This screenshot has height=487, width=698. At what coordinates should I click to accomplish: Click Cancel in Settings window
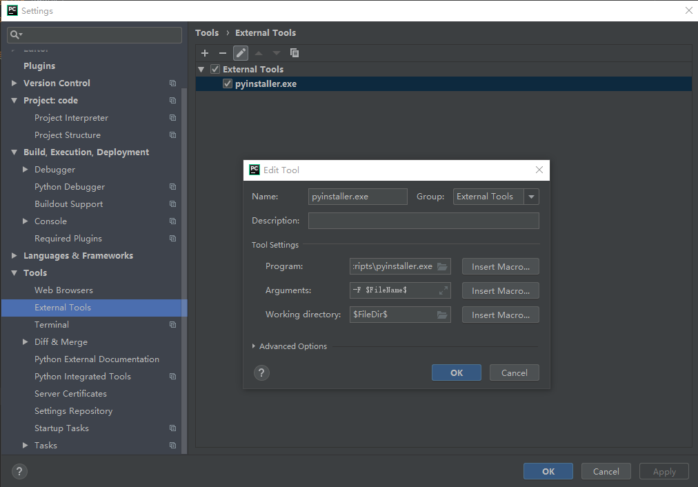click(x=606, y=471)
